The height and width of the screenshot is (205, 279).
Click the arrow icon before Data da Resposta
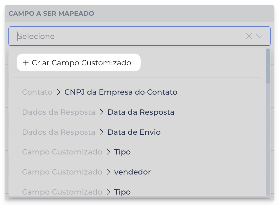point(101,112)
